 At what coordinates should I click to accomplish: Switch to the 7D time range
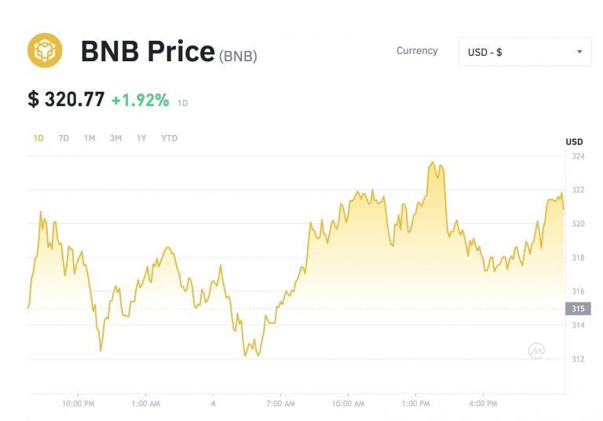64,138
